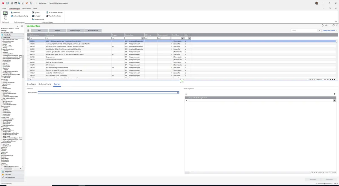Viewport: 339px width, 186px height.
Task: Click the filter funnel beside the search box
Action: [x=320, y=30]
